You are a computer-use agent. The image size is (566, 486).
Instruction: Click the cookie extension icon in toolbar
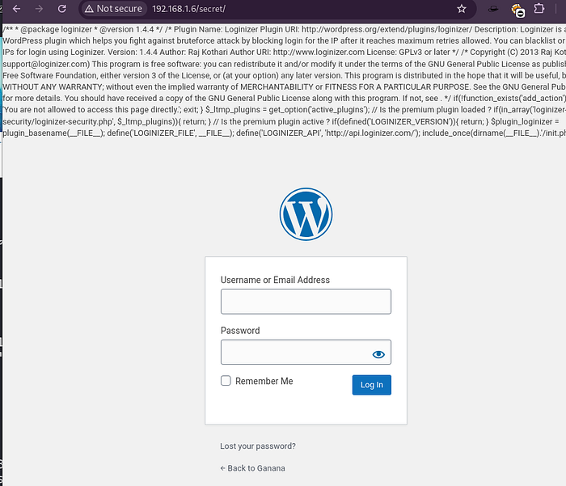point(517,10)
